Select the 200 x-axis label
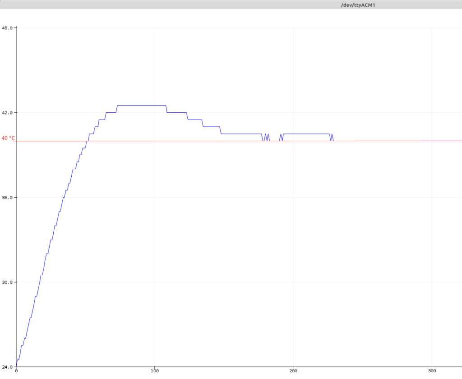 293,371
